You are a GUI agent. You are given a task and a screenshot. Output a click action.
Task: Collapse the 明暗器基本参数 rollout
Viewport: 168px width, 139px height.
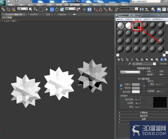(143, 68)
